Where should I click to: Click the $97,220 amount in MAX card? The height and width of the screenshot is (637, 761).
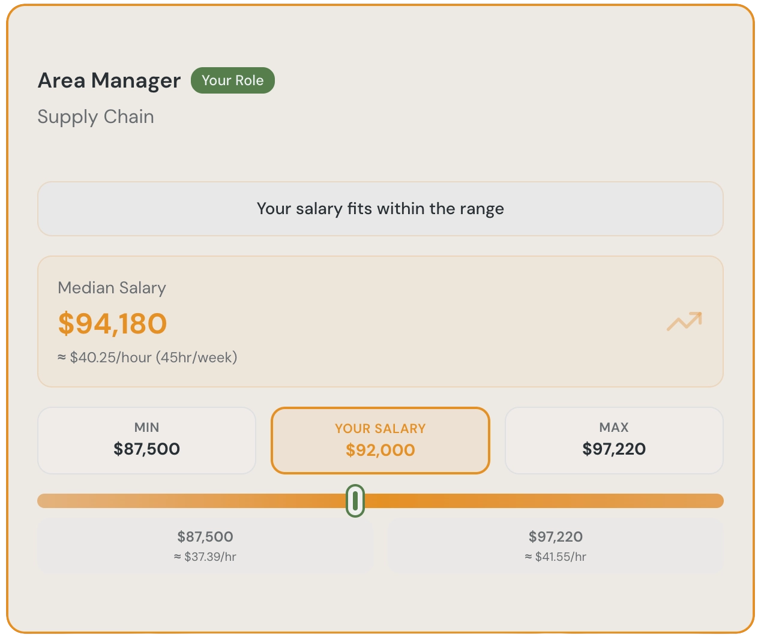[613, 449]
